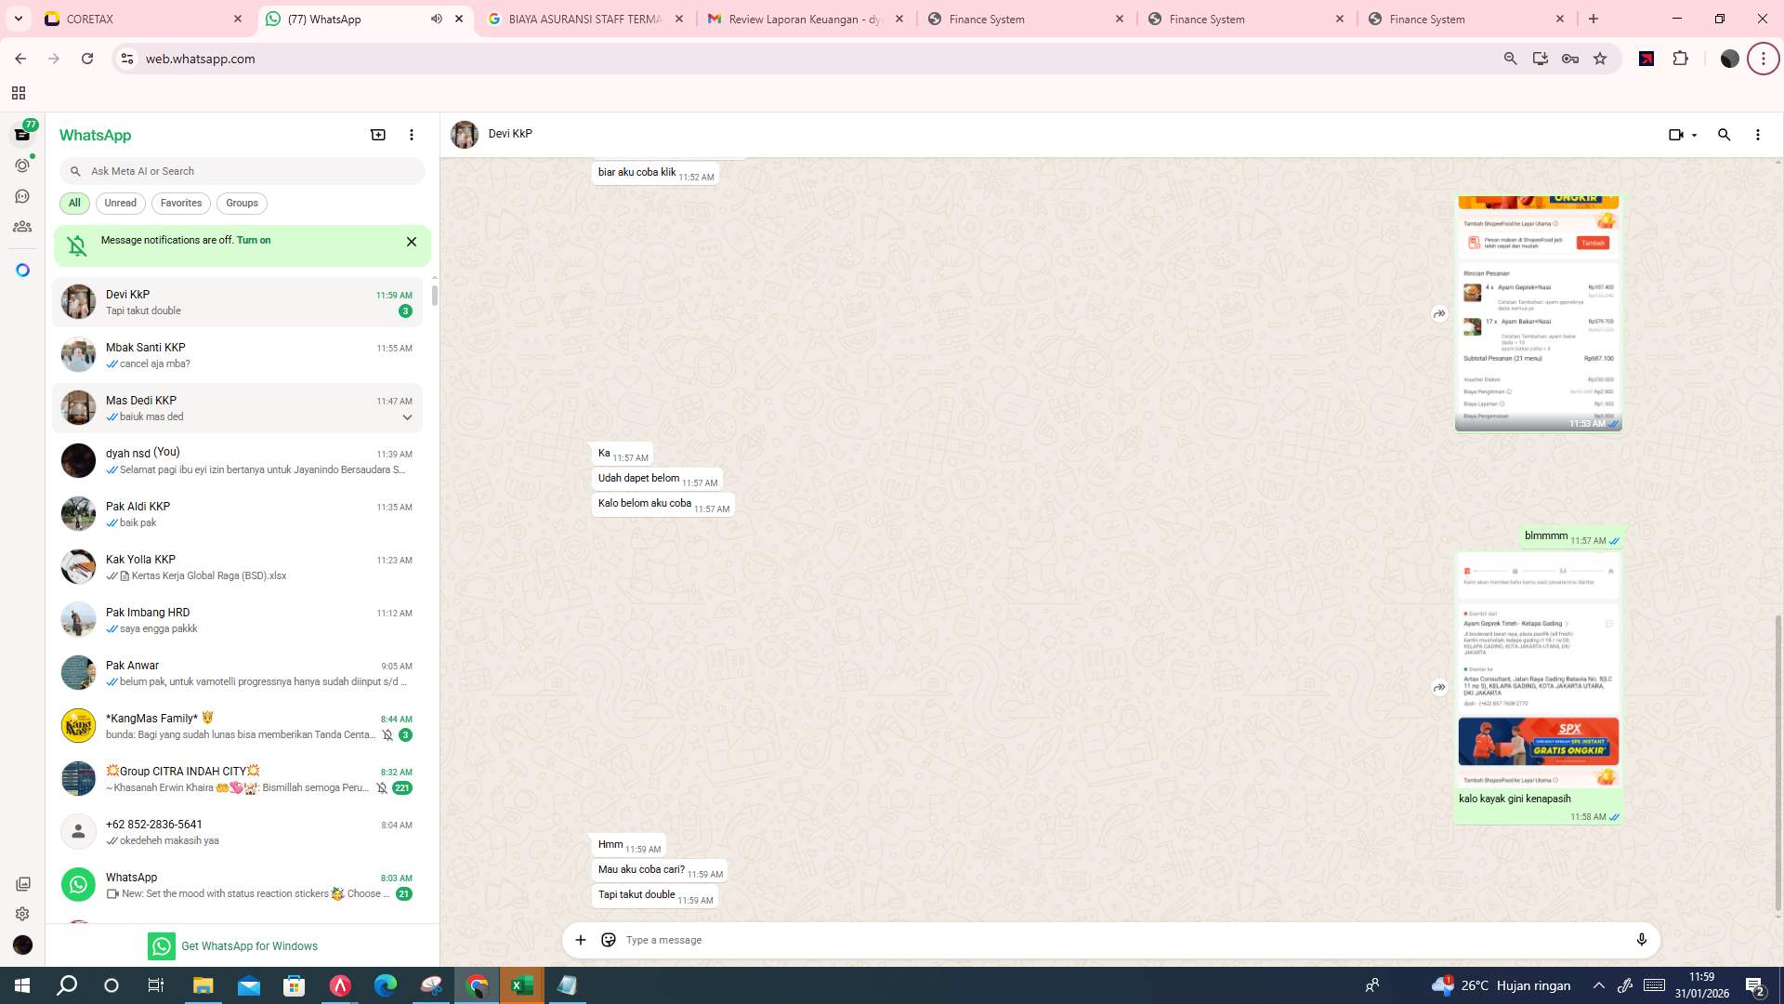This screenshot has width=1784, height=1004.
Task: Select the Channels icon in left sidebar
Action: tap(22, 195)
